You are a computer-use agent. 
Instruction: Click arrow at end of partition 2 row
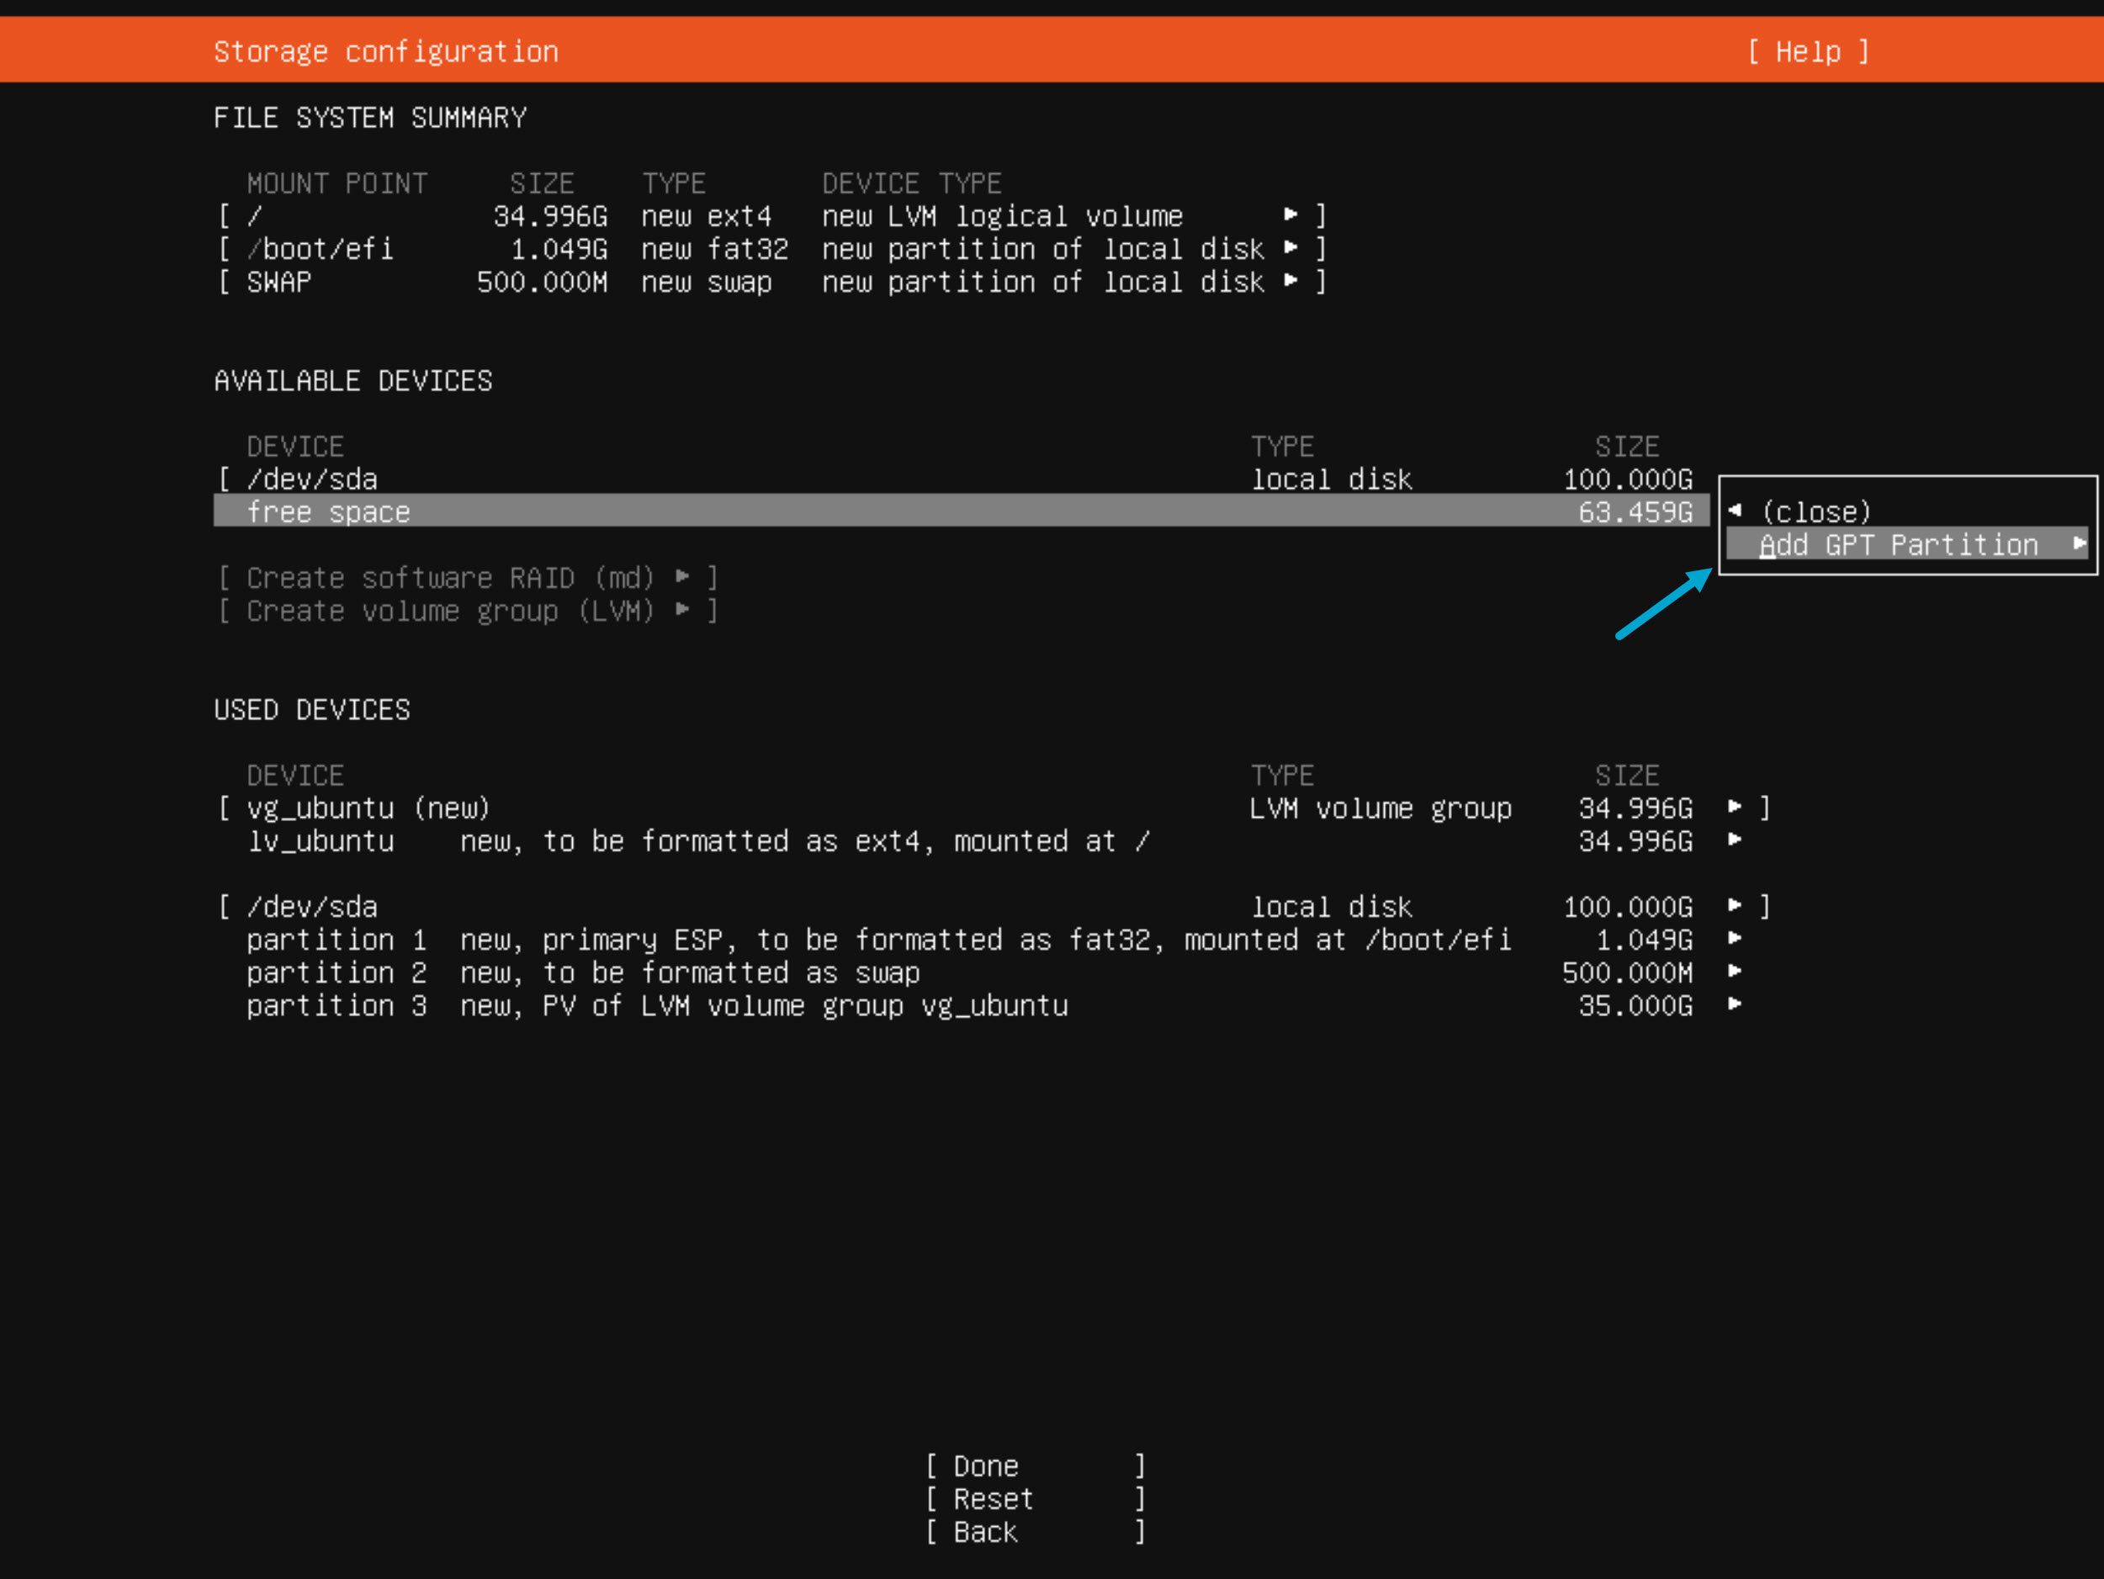(x=1735, y=972)
